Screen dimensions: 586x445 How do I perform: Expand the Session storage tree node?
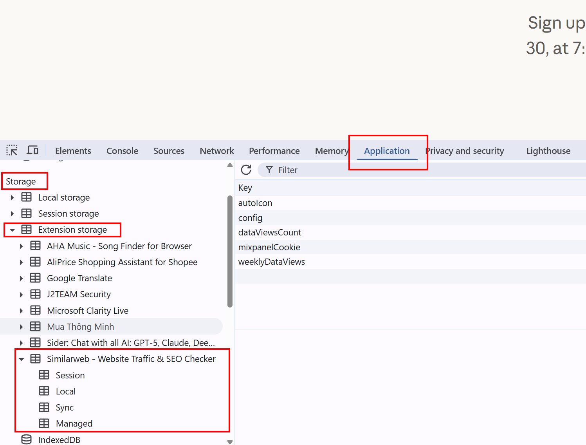point(12,214)
